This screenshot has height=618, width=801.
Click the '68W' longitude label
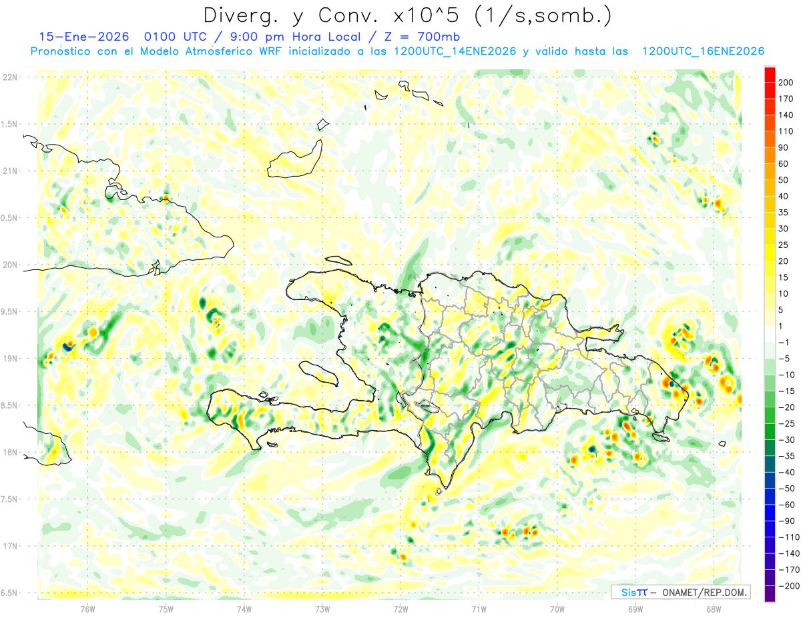click(x=714, y=609)
